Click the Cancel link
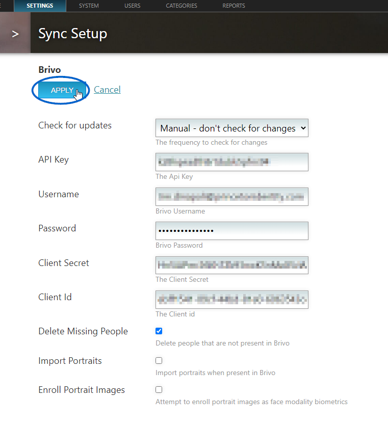388x424 pixels. click(x=107, y=90)
